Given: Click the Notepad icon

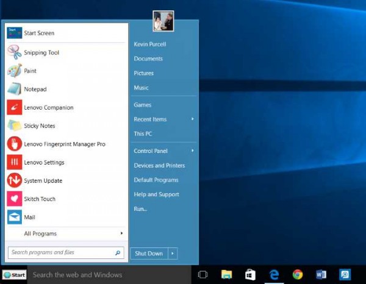Looking at the screenshot, I should click(x=15, y=89).
